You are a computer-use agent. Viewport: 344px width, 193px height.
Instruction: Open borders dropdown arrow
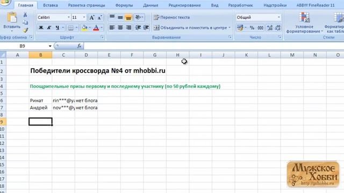[x=76, y=27]
